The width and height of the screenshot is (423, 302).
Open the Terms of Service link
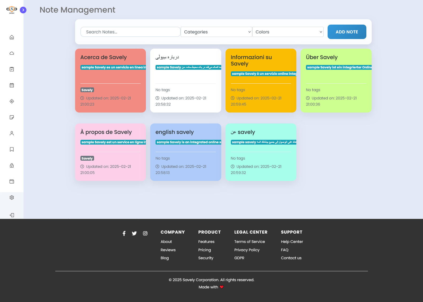tap(249, 242)
